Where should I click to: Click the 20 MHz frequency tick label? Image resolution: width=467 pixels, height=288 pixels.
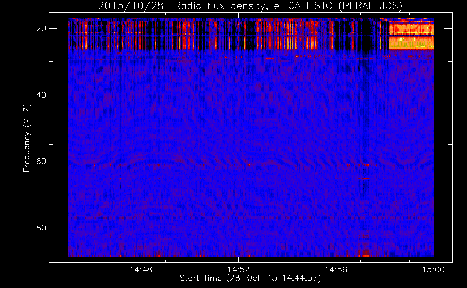coord(42,29)
